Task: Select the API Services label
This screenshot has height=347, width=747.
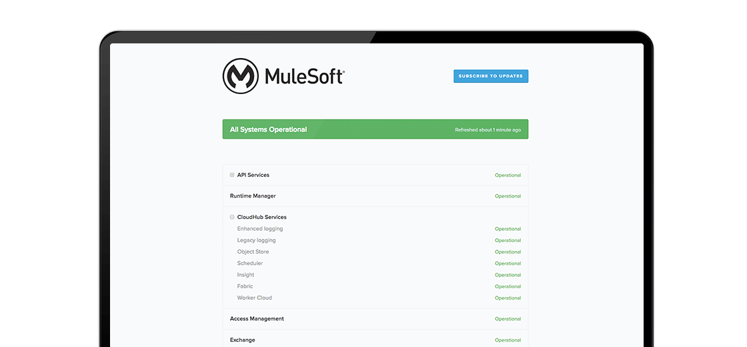Action: (253, 175)
